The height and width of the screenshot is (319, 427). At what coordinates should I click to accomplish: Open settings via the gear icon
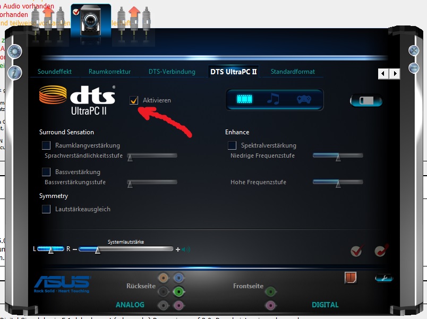(x=14, y=51)
